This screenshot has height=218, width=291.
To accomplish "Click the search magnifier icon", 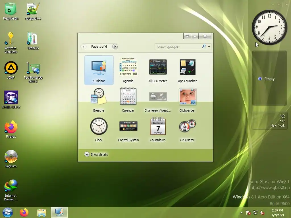I will (x=204, y=46).
